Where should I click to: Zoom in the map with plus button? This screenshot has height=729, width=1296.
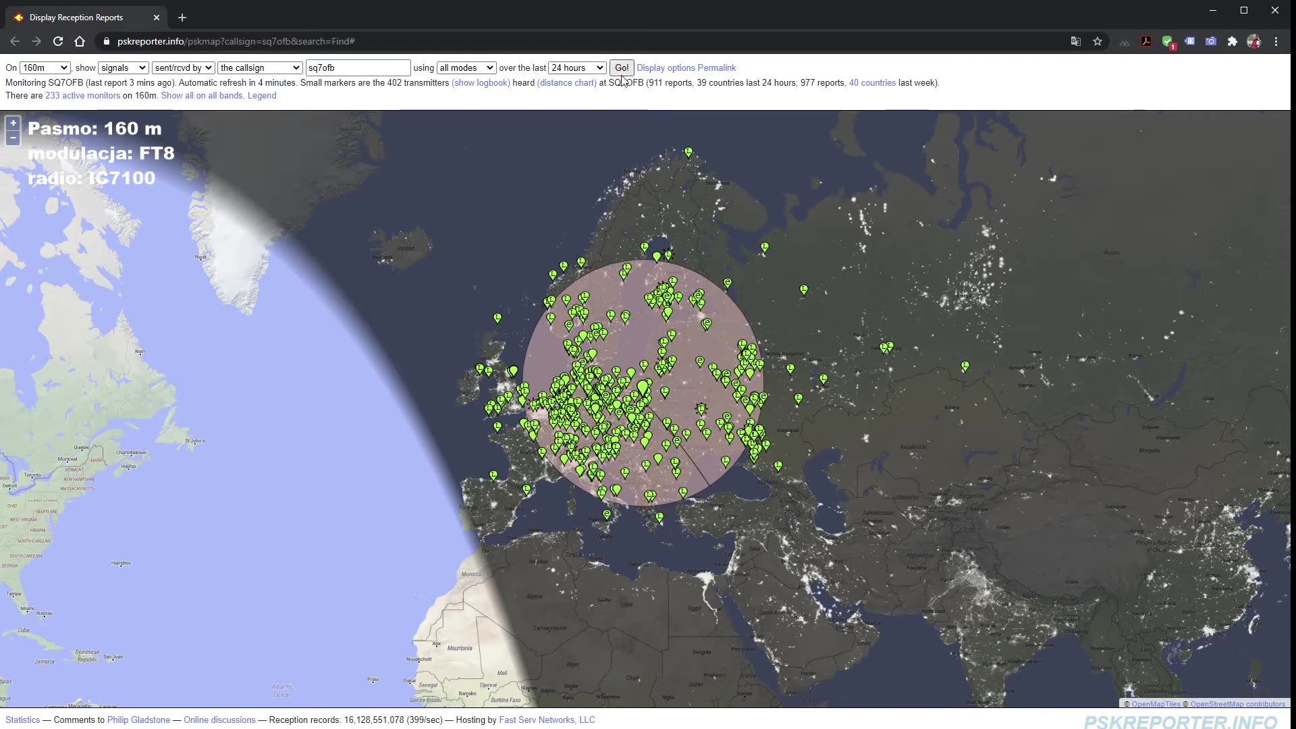pos(13,124)
